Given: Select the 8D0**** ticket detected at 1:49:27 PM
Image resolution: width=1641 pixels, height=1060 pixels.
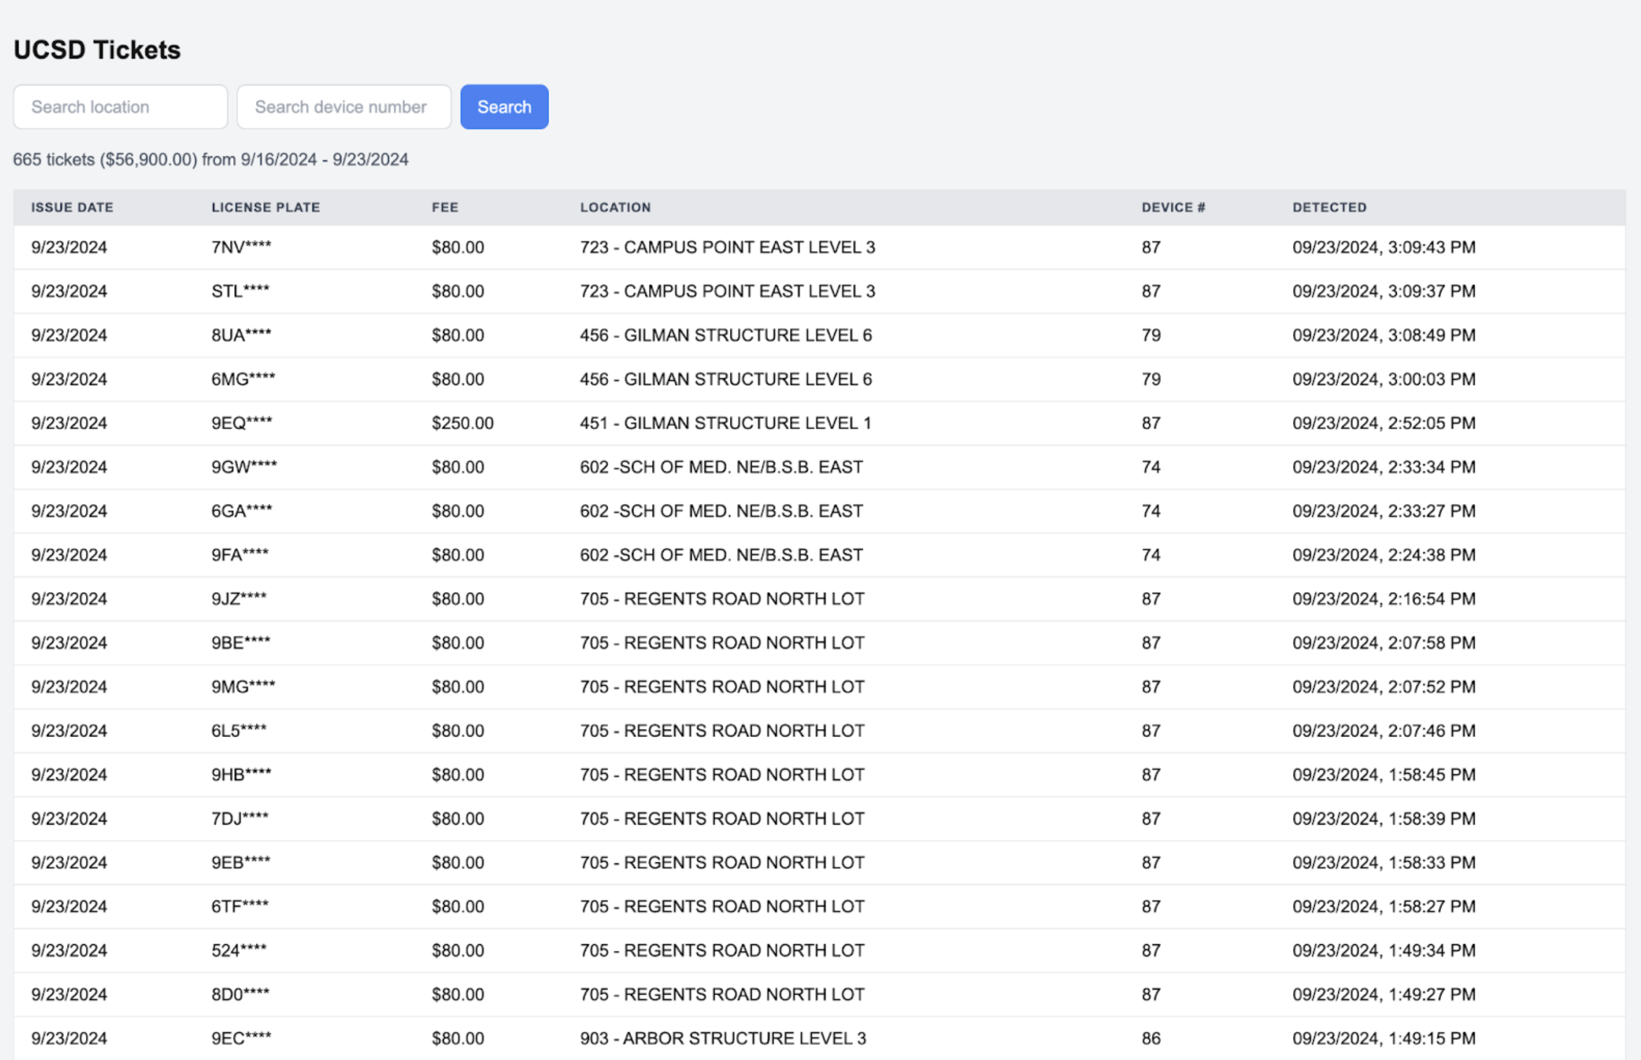Looking at the screenshot, I should [x=722, y=994].
